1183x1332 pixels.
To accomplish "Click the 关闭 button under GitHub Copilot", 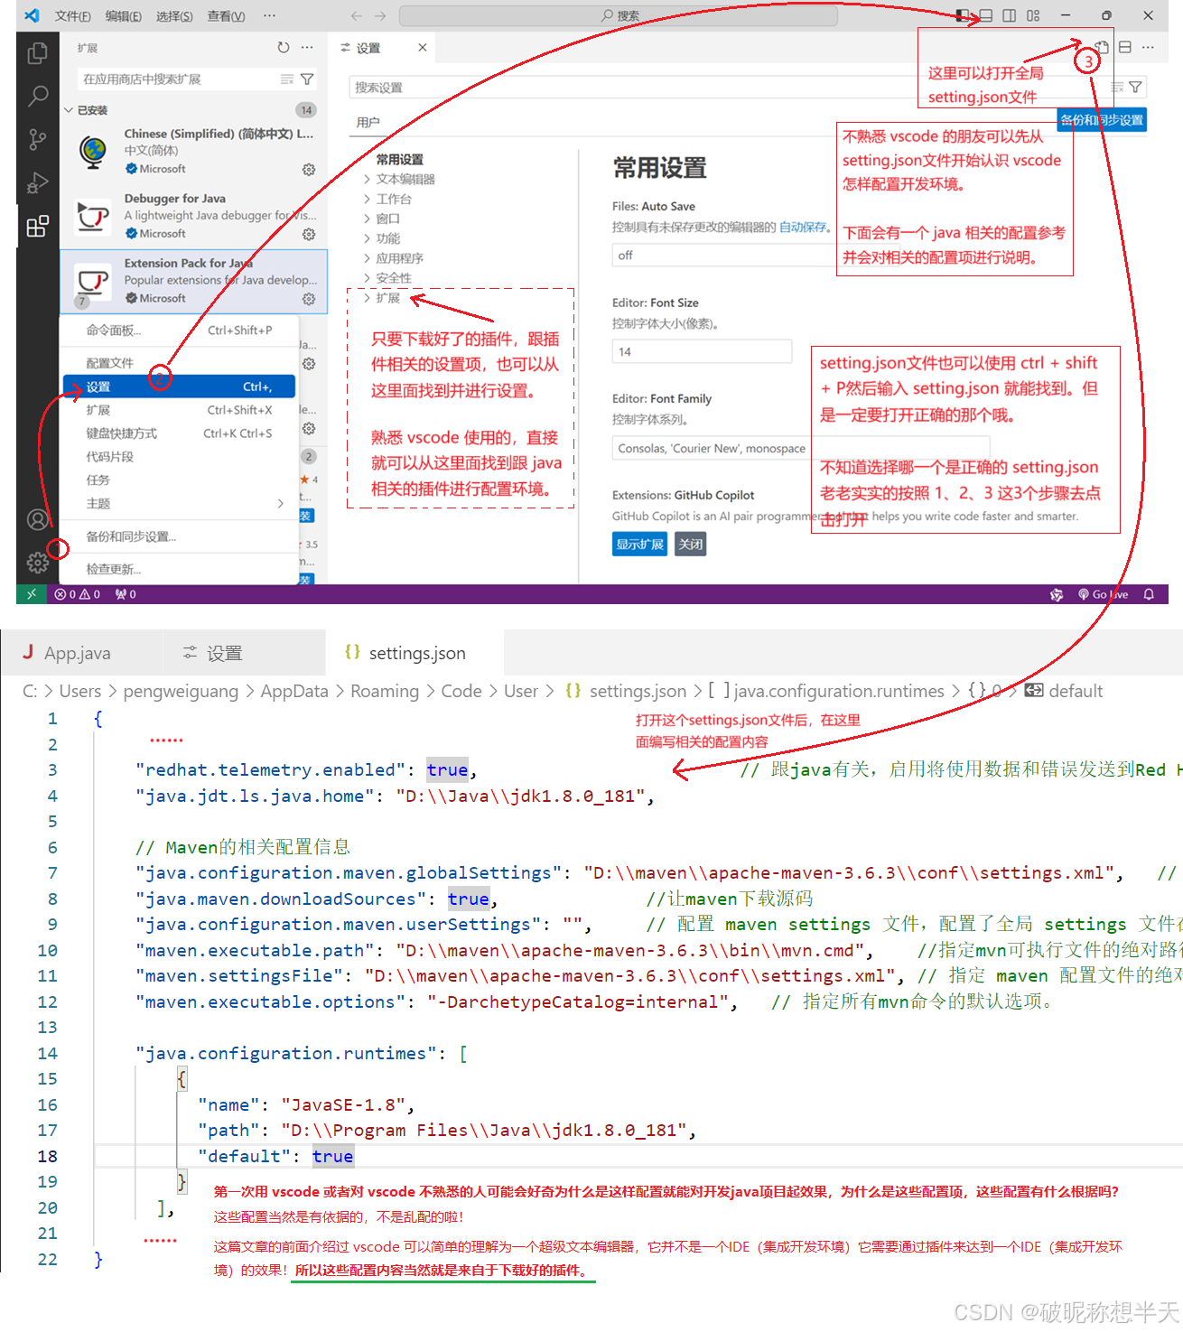I will pos(691,544).
